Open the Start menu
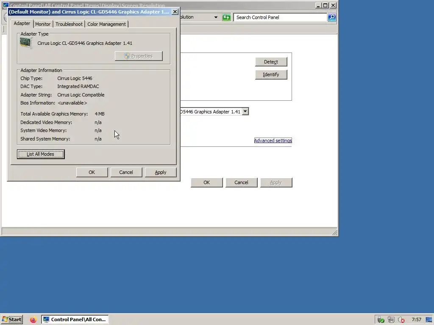 [12, 319]
